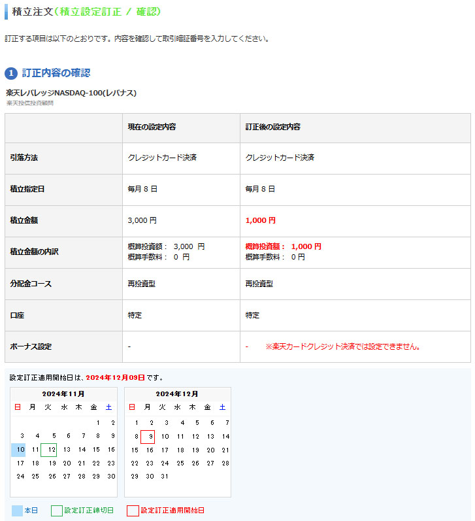Viewport: 475px width, 521px height.
Task: Click the red 楽天カードクレジット決済 bonus warning note
Action: 342,346
